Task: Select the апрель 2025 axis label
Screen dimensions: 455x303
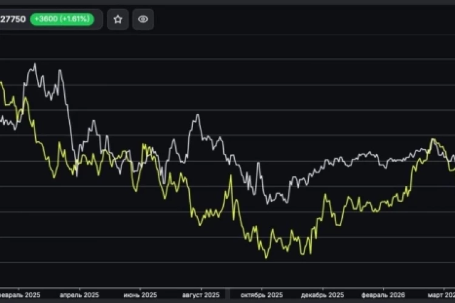Action: [79, 295]
